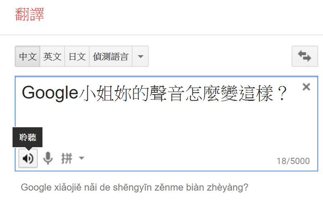Choose 日文 source language
323x206 pixels.
(77, 56)
